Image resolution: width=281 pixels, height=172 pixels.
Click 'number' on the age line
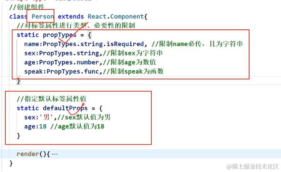(88, 62)
